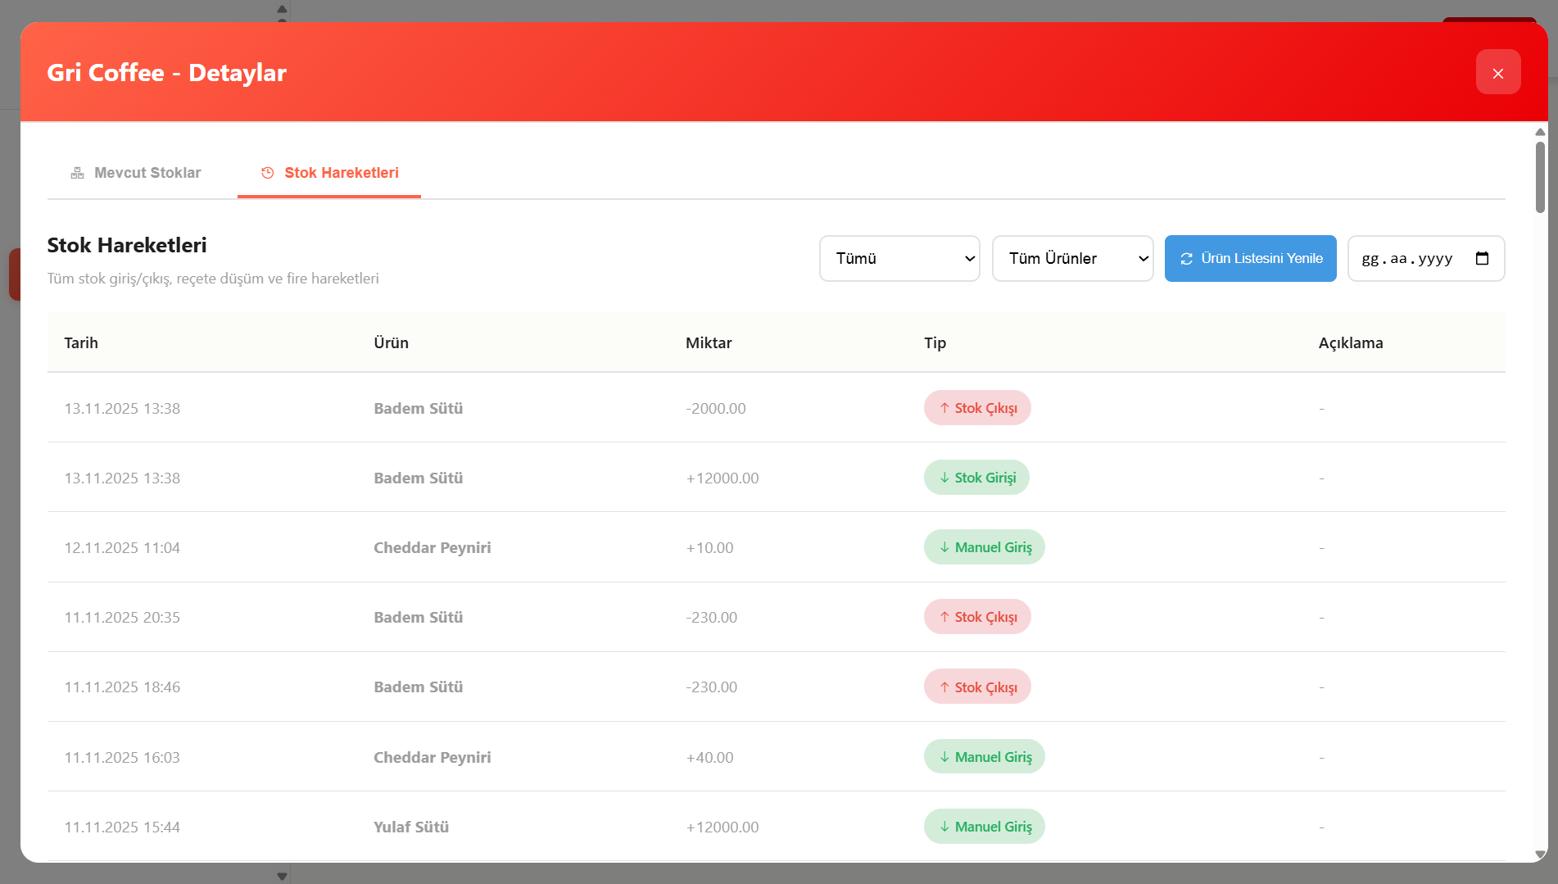The image size is (1558, 884).
Task: Click Manuel Giriş badge on Yulaf Sütü row
Action: pyautogui.click(x=984, y=827)
